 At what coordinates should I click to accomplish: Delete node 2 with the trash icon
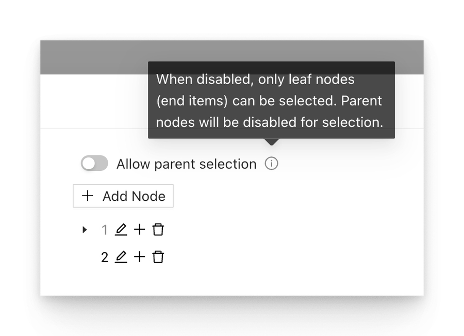(158, 257)
